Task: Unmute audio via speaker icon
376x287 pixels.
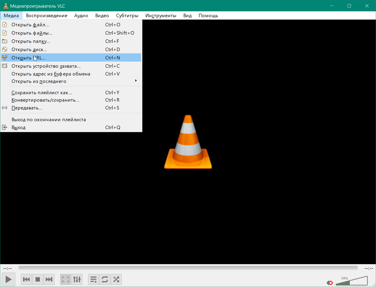Action: (x=330, y=283)
